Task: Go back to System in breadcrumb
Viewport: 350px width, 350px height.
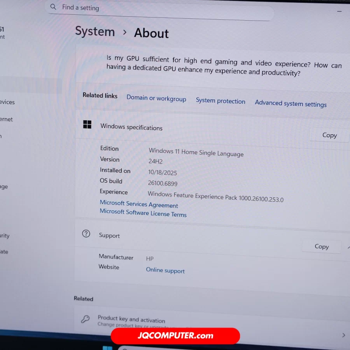Action: [95, 31]
